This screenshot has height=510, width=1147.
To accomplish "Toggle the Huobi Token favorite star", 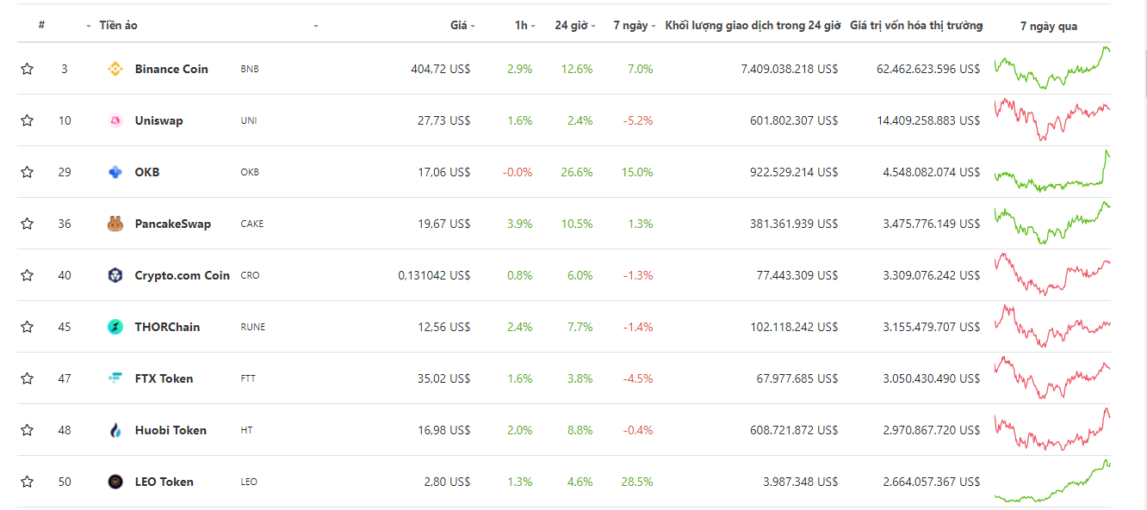I will [x=27, y=430].
